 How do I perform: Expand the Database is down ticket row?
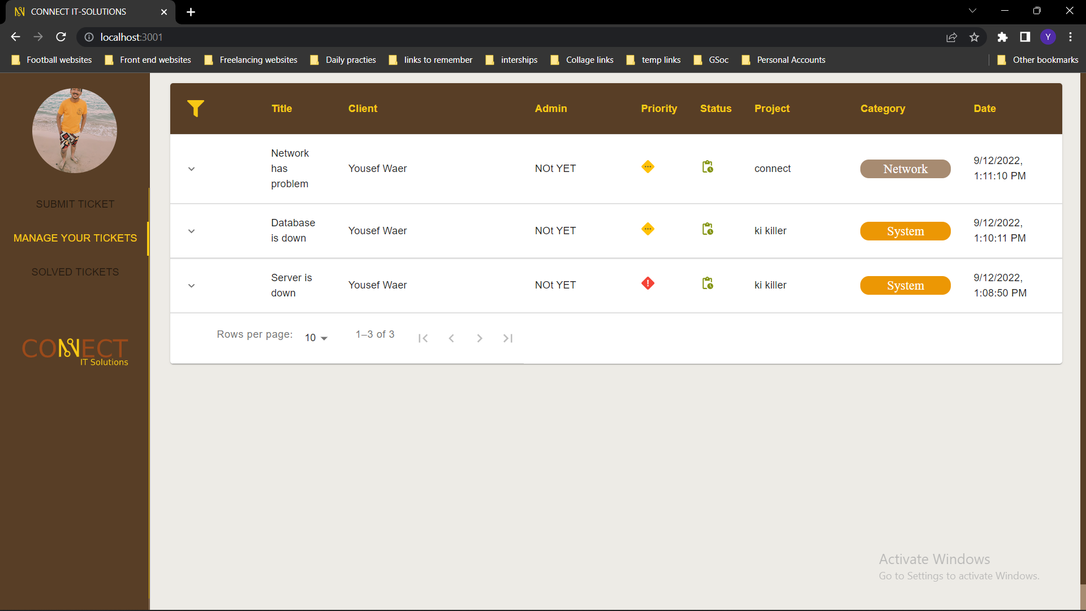click(x=191, y=231)
